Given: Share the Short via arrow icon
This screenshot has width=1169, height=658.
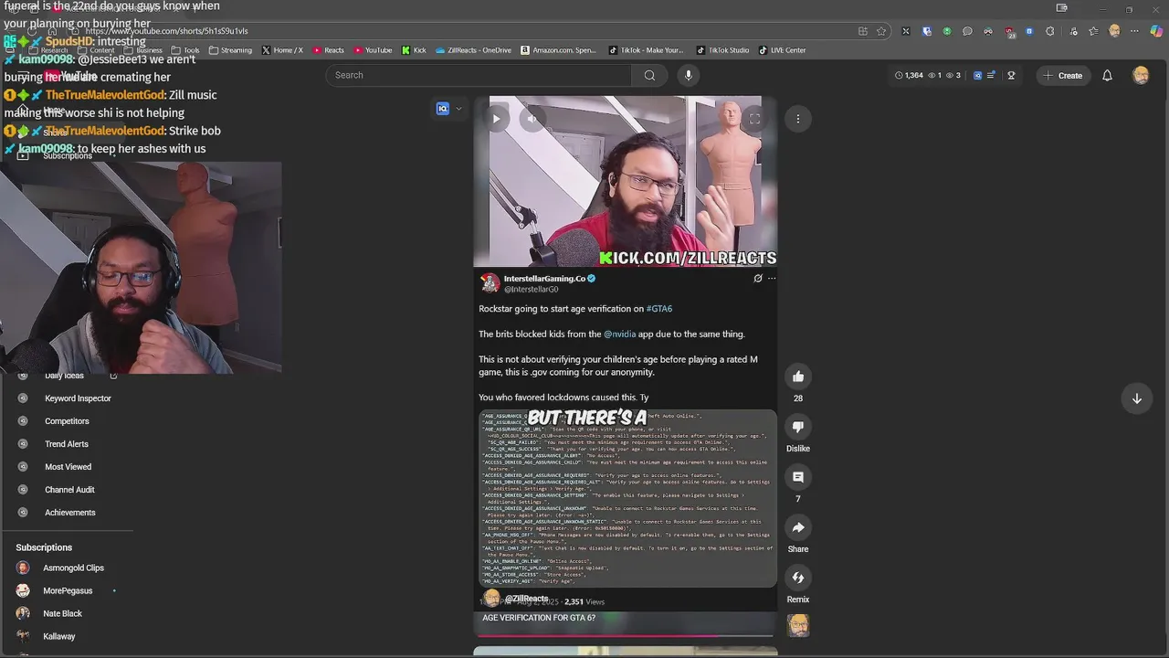Looking at the screenshot, I should (798, 527).
